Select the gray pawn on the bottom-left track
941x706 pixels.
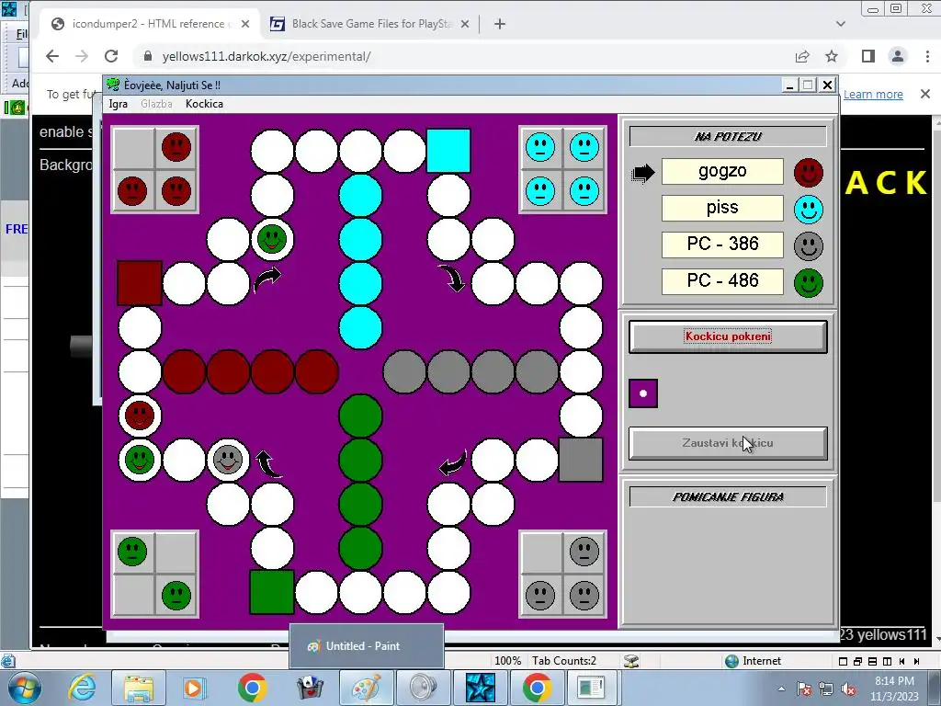228,460
